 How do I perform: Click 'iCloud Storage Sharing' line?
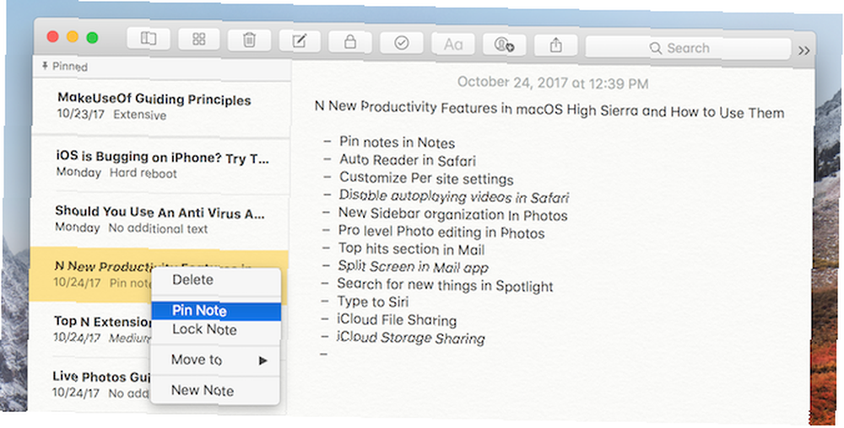pyautogui.click(x=410, y=338)
